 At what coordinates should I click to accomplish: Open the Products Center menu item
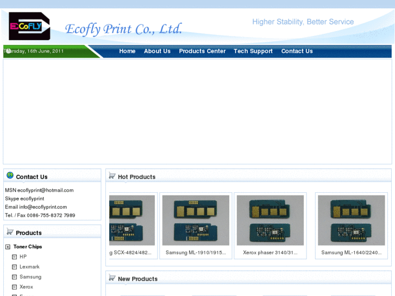[202, 51]
